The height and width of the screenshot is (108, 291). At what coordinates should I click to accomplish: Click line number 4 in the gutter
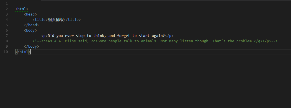click(7, 19)
